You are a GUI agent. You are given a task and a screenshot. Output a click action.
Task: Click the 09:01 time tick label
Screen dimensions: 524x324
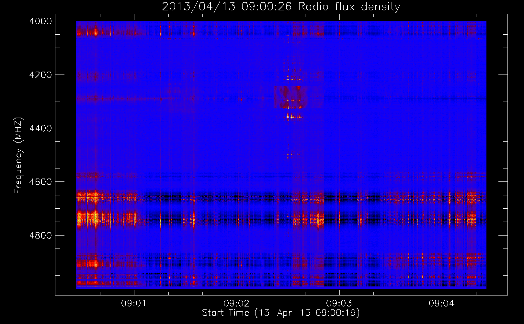click(134, 304)
